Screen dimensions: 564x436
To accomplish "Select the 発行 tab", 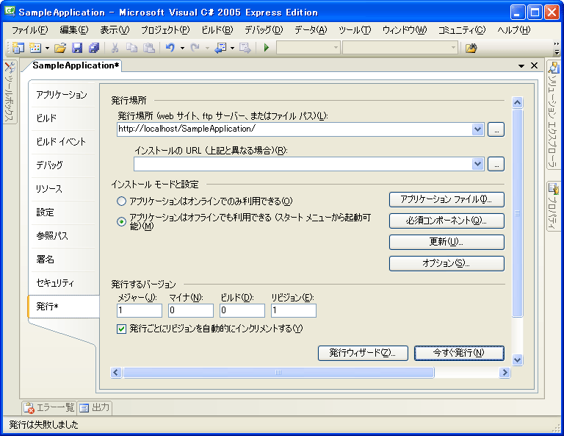I will click(63, 307).
